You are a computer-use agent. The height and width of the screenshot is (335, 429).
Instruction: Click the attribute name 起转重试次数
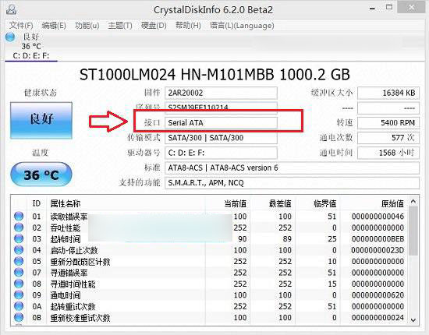coord(73,306)
